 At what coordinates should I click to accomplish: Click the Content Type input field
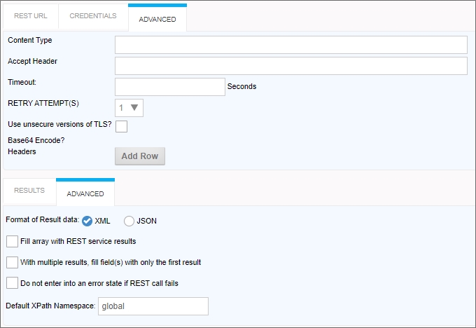tap(290, 45)
